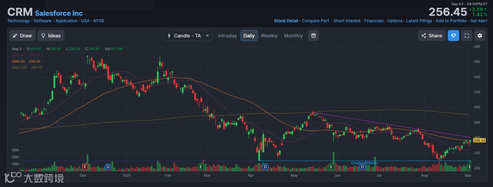The width and height of the screenshot is (493, 187).
Task: Click the 380 price axis label
Action: click(477, 47)
